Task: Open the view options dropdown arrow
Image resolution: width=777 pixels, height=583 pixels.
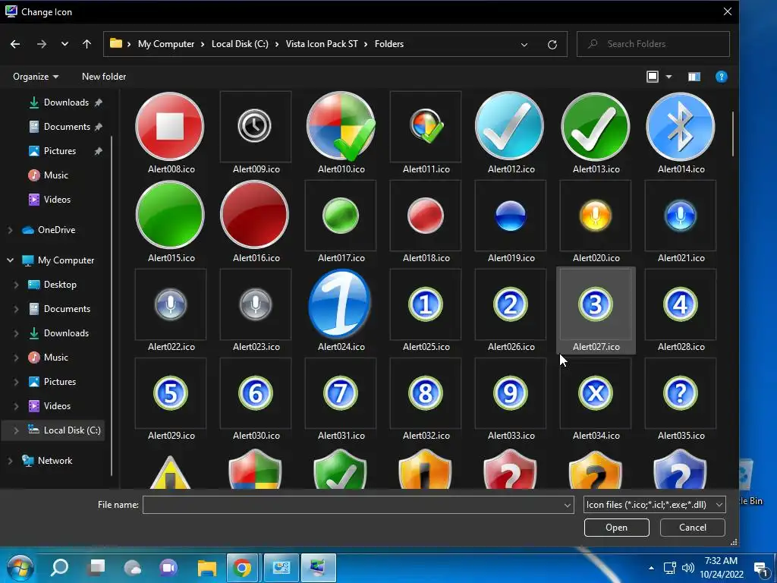Action: (x=668, y=77)
